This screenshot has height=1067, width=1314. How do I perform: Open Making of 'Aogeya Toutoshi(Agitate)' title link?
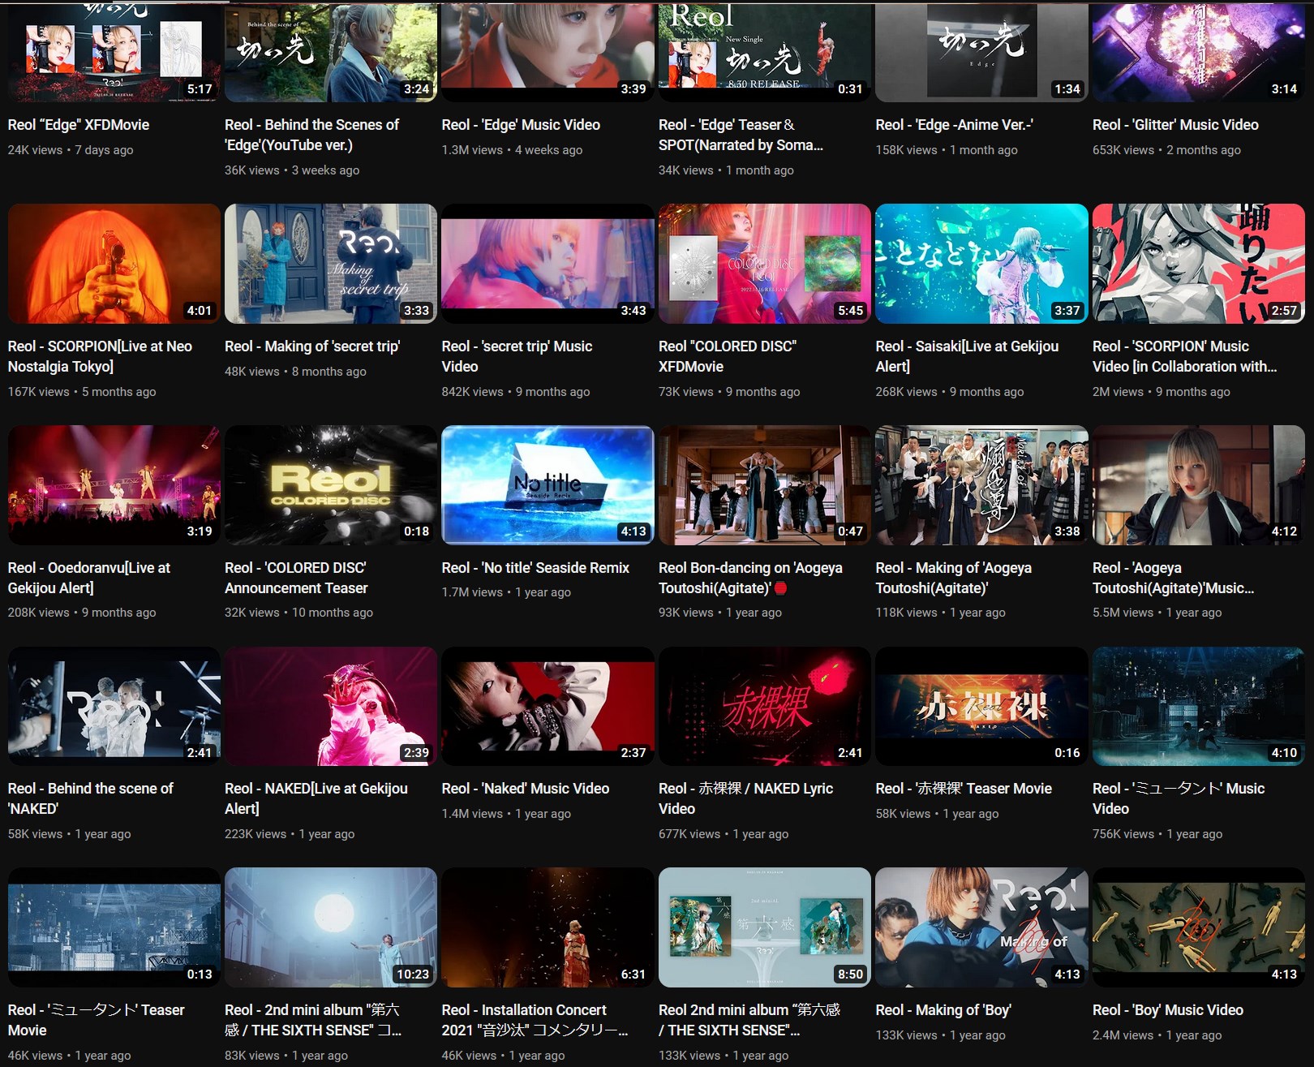pos(954,578)
